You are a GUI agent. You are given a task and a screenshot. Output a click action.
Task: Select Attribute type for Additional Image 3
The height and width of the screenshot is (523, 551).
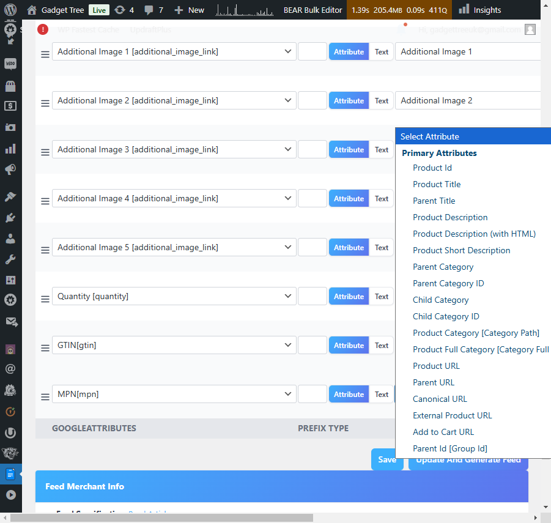pyautogui.click(x=349, y=149)
